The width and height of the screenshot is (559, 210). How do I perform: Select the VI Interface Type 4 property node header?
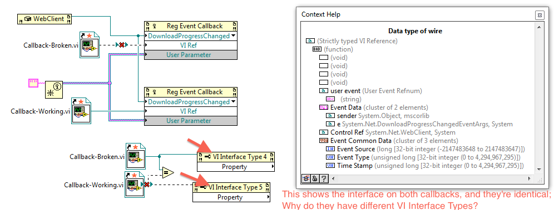pos(236,157)
